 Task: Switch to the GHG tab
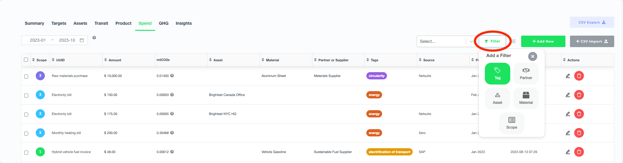(164, 23)
